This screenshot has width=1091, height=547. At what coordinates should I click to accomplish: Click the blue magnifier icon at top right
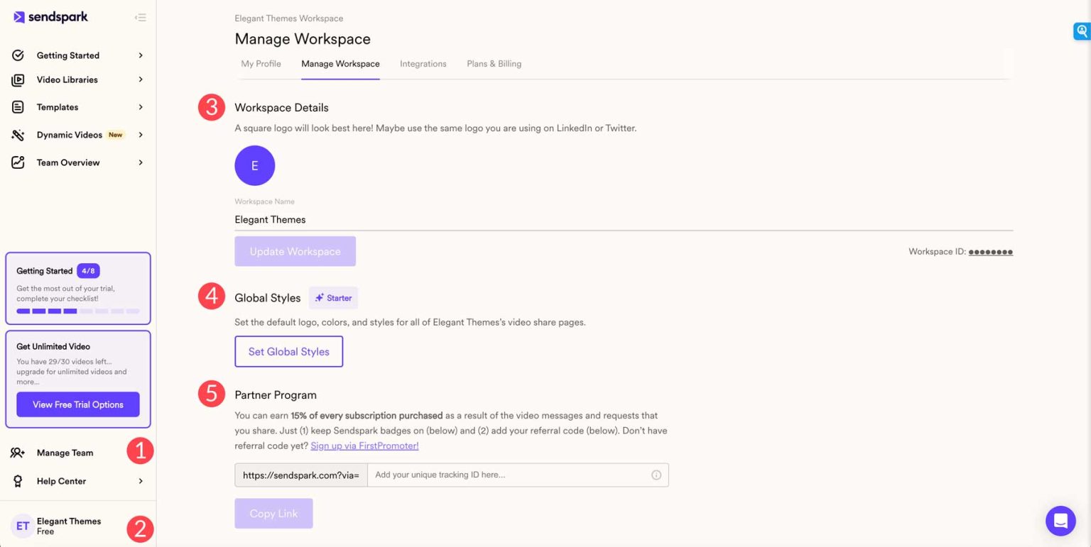tap(1081, 31)
